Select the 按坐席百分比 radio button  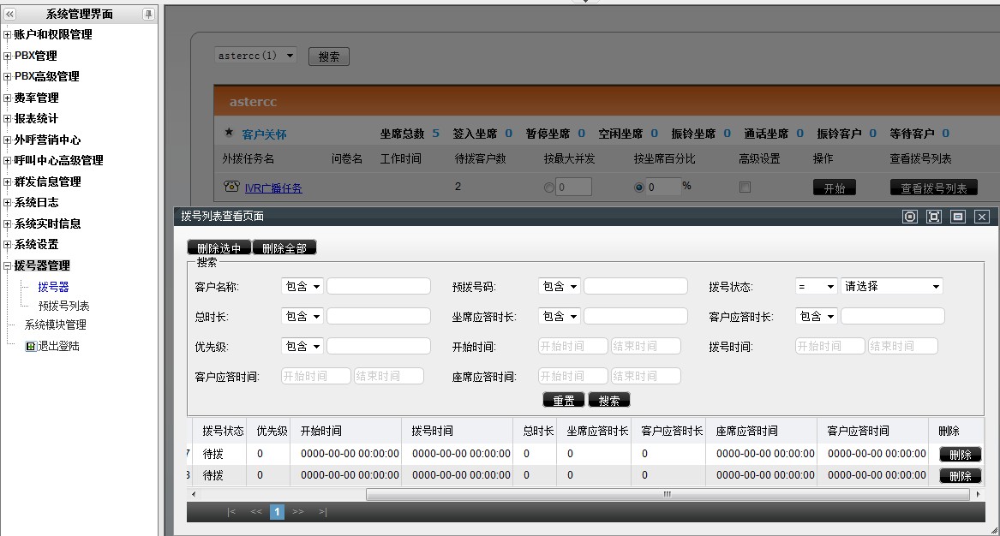click(638, 188)
